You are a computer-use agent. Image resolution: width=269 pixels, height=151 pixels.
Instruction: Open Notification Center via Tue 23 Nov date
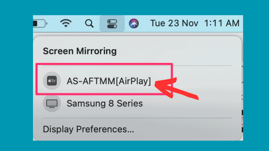(x=174, y=23)
